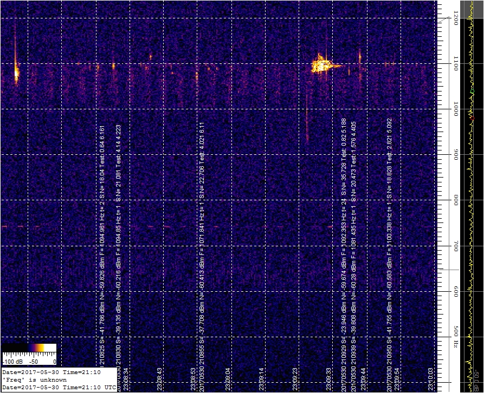
Task: Click the 23:08:53 time label
Action: click(x=193, y=379)
